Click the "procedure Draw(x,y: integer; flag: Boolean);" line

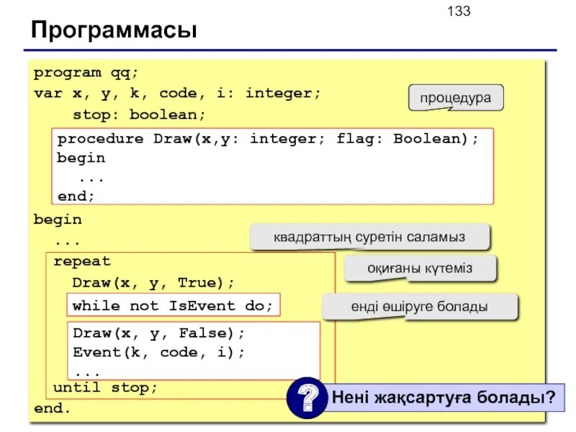pyautogui.click(x=268, y=139)
